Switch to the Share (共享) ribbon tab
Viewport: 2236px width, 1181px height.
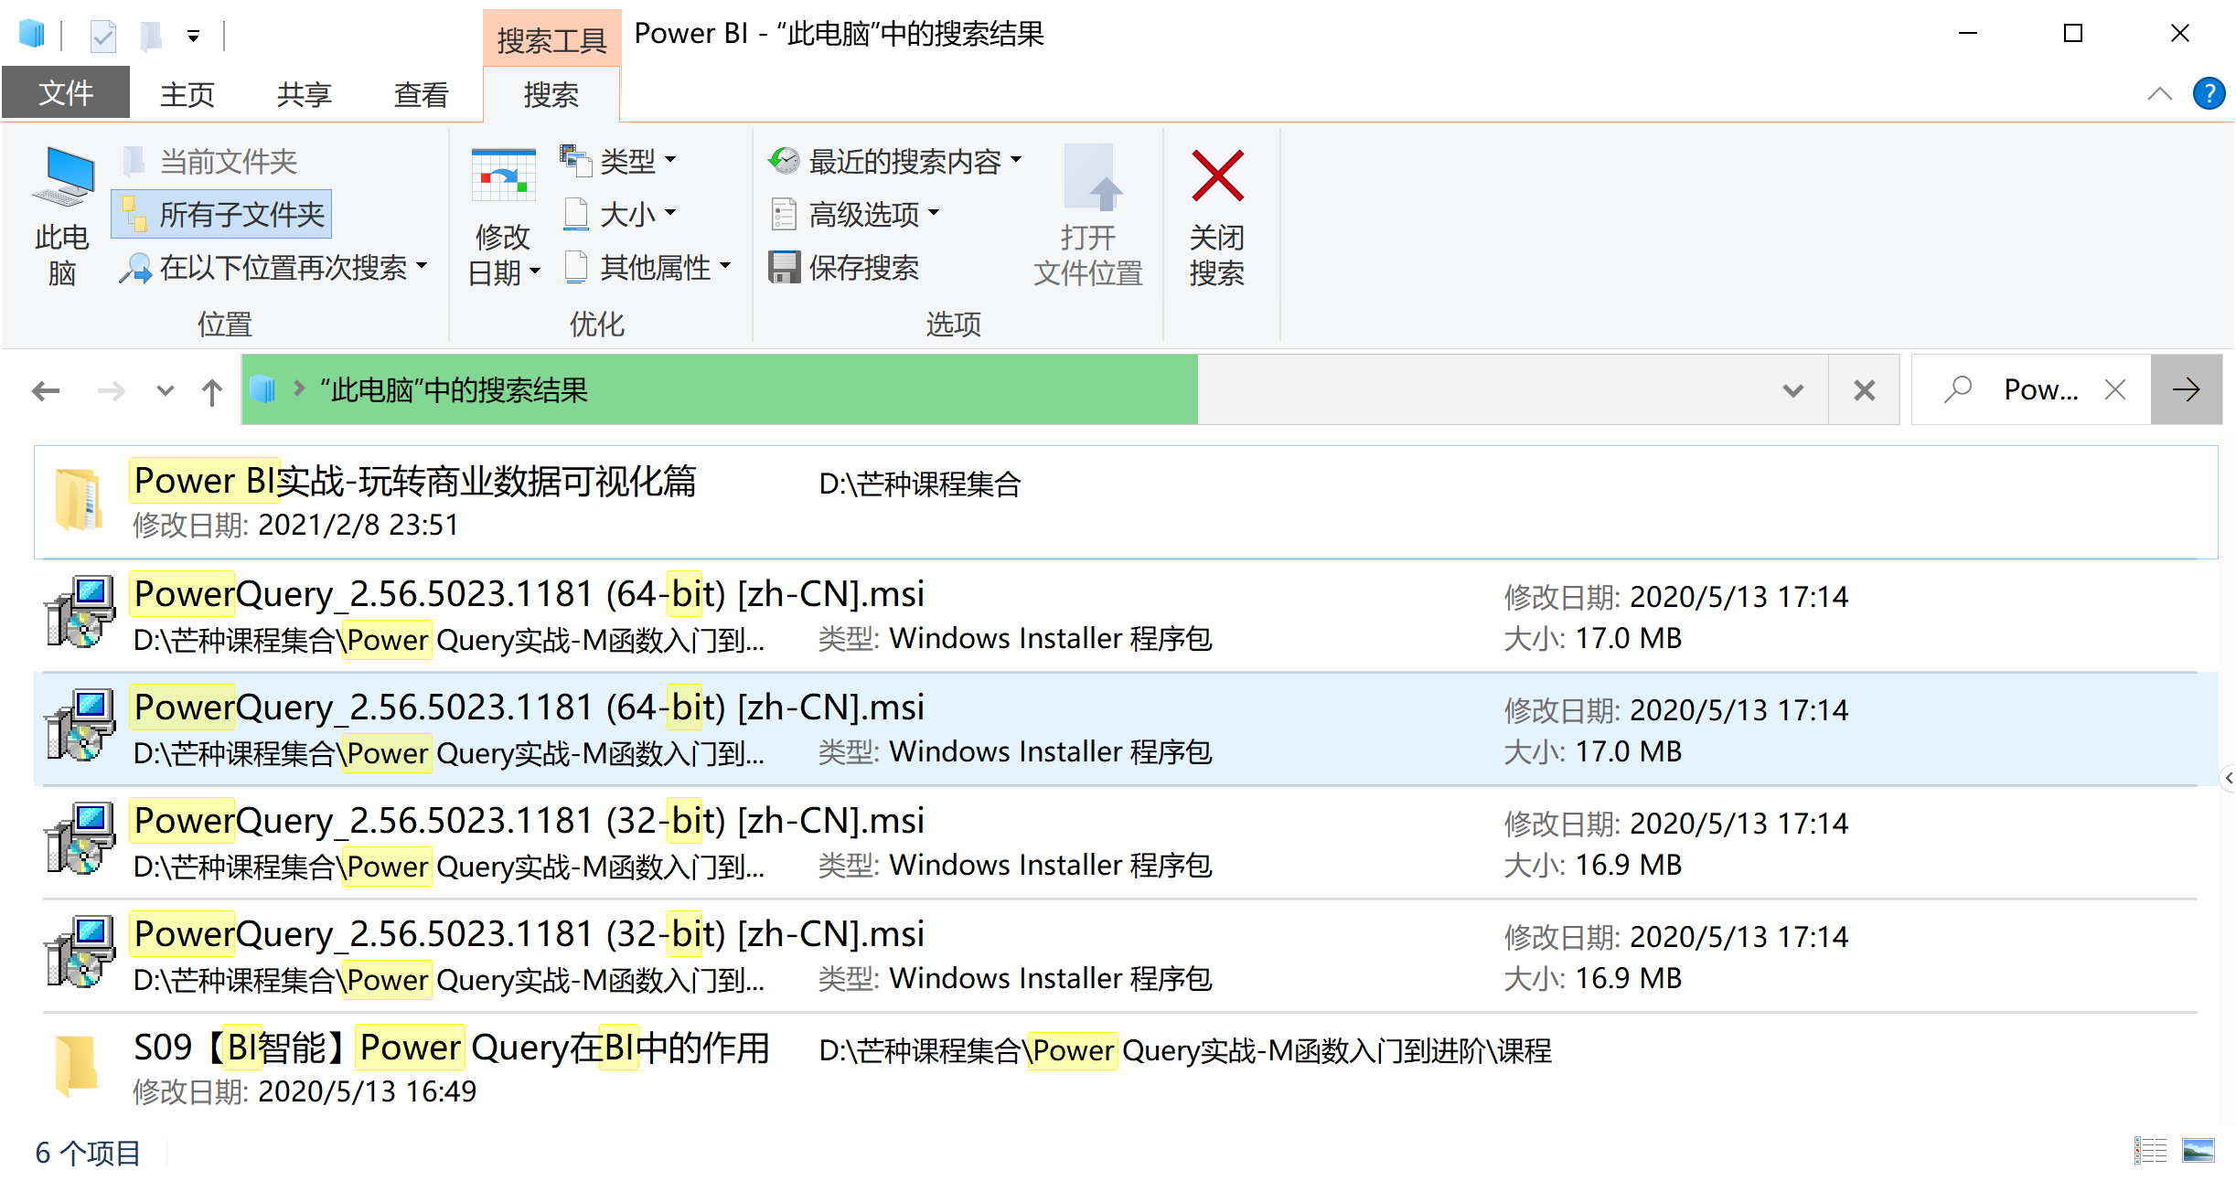305,93
